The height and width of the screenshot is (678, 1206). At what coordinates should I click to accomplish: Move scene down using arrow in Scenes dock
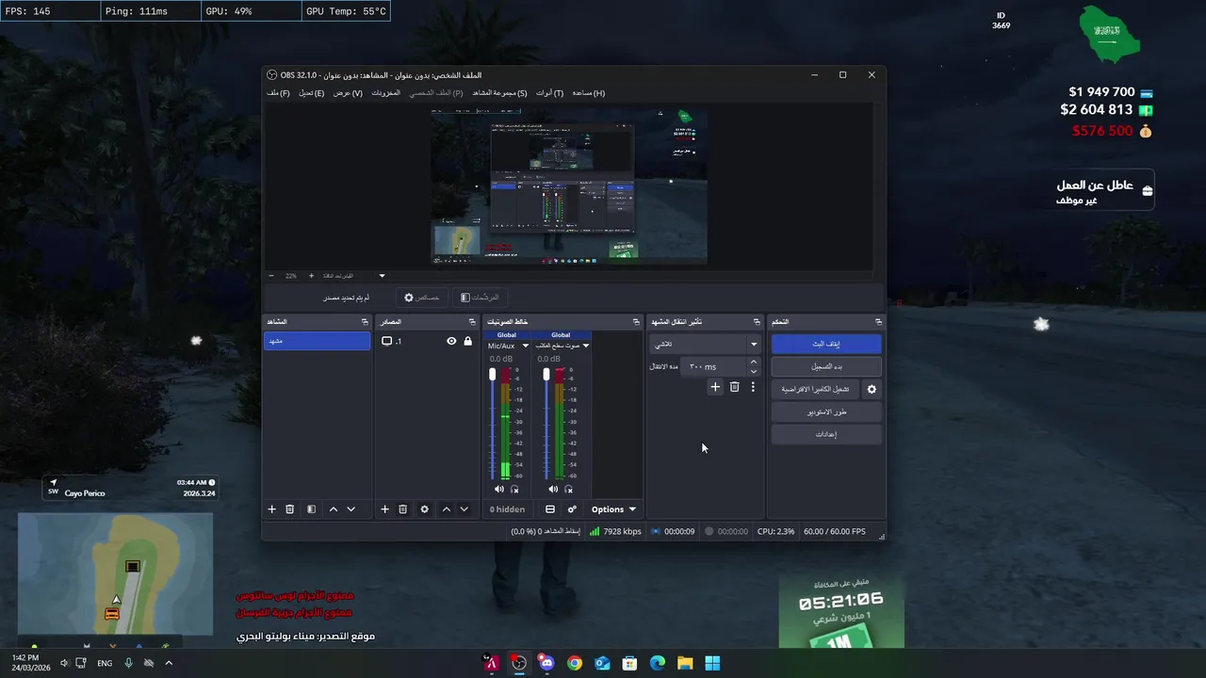(x=351, y=509)
